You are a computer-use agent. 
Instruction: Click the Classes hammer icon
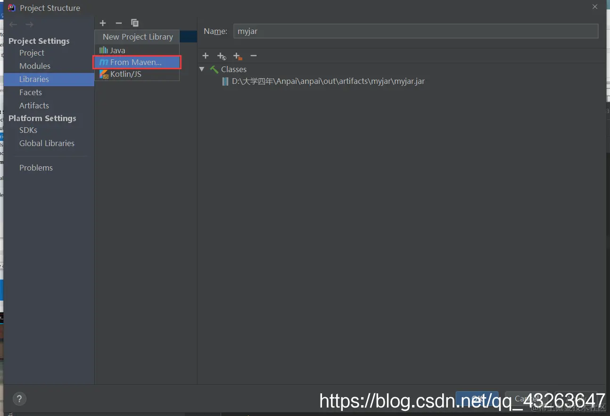(x=214, y=69)
